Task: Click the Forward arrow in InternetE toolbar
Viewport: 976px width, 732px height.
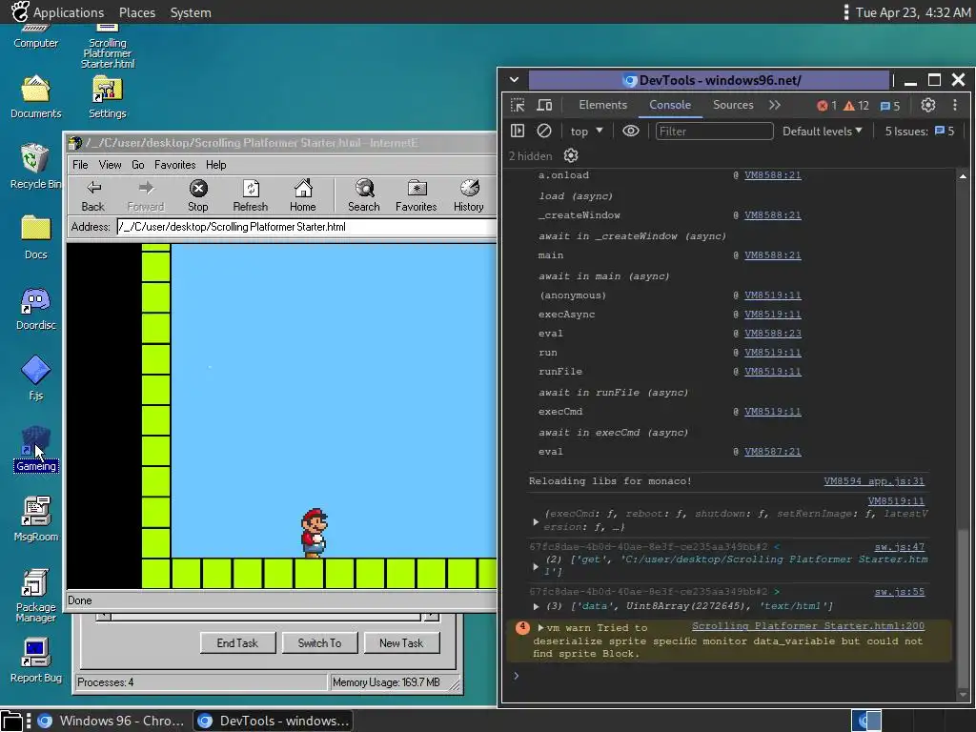Action: click(x=146, y=196)
